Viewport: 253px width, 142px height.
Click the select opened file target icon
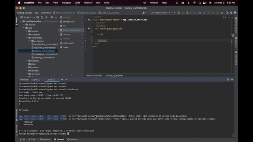[38, 17]
